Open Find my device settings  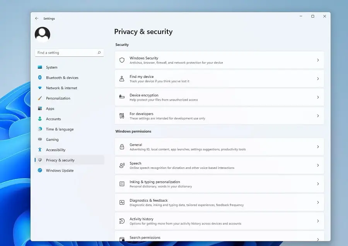click(x=219, y=79)
